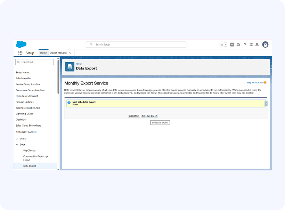Image resolution: width=285 pixels, height=210 pixels.
Task: Expand the Users tree section
Action: [x=17, y=139]
